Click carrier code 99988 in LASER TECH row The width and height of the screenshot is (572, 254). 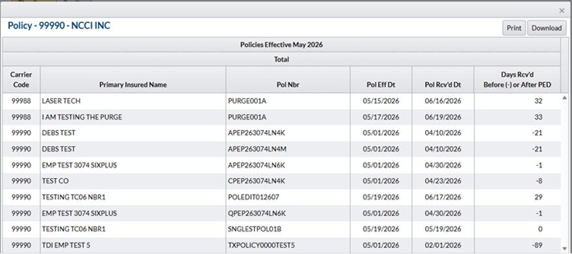[21, 101]
